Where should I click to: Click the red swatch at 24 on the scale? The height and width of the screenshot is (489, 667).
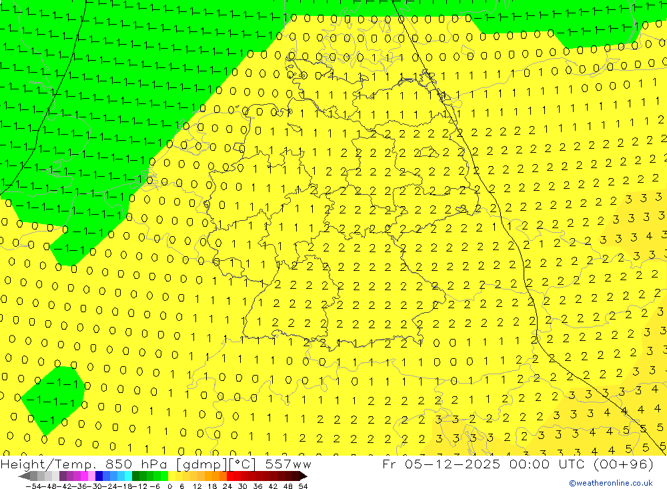tap(230, 476)
